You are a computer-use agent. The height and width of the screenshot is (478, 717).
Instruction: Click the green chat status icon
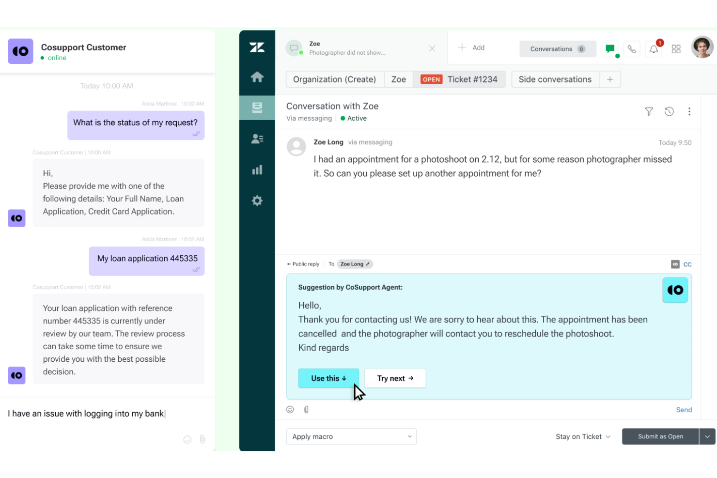610,49
